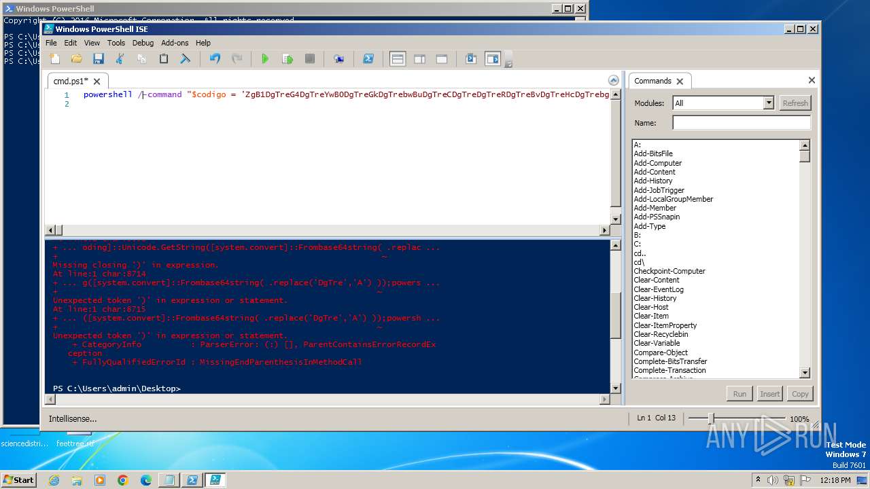Open the Tools menu
The height and width of the screenshot is (489, 870).
[x=116, y=43]
